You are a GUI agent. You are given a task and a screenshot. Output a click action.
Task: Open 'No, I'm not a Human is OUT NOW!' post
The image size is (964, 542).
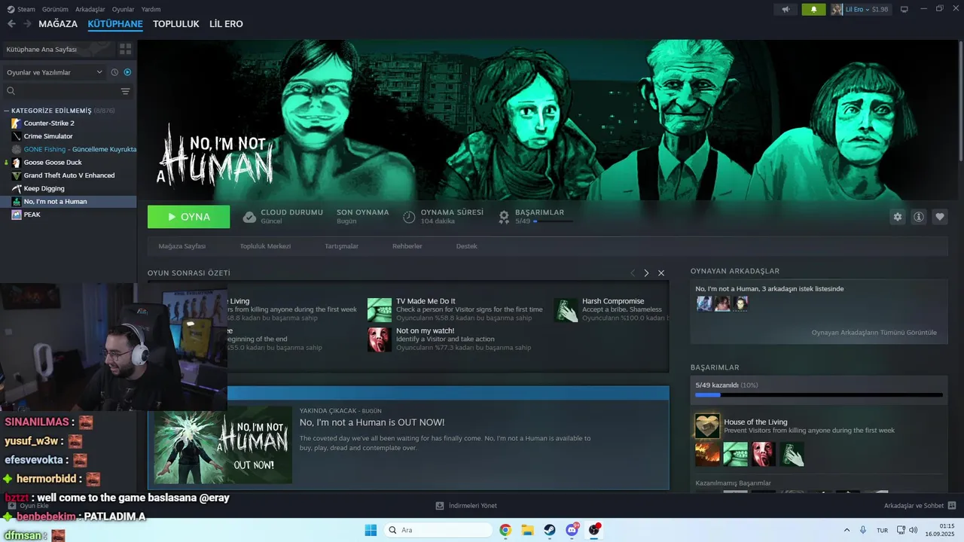(372, 422)
